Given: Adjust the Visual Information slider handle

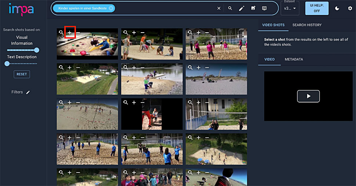Looking at the screenshot, I should pyautogui.click(x=37, y=50).
